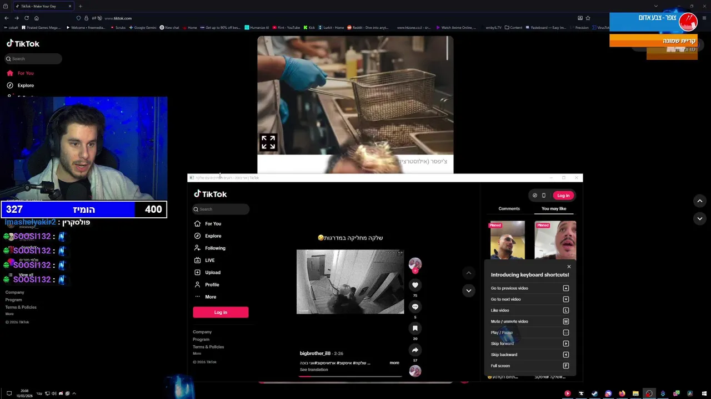Click the Play / Pause key icon
Viewport: 711px width, 399px height.
click(x=566, y=332)
